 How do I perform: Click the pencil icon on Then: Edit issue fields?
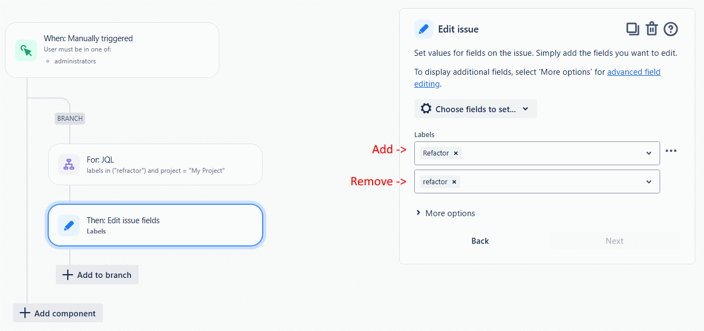pyautogui.click(x=68, y=225)
